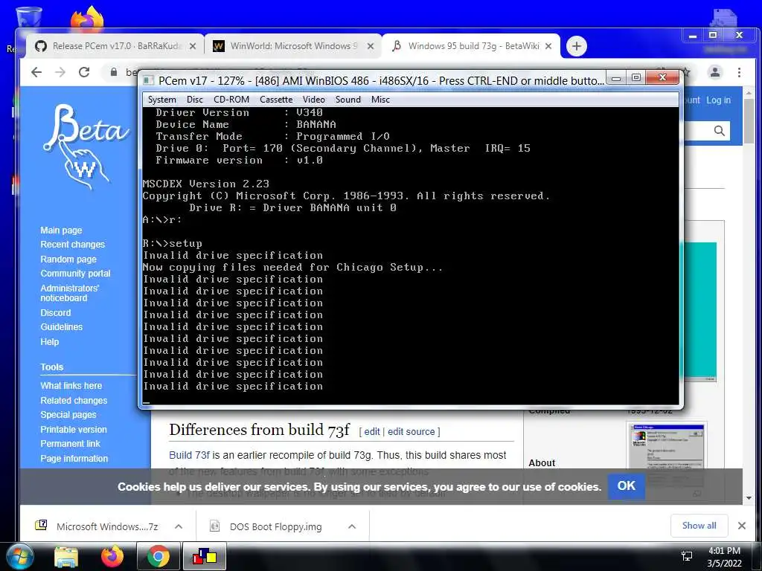Open the Discord sidebar link
The height and width of the screenshot is (571, 762).
coord(55,313)
